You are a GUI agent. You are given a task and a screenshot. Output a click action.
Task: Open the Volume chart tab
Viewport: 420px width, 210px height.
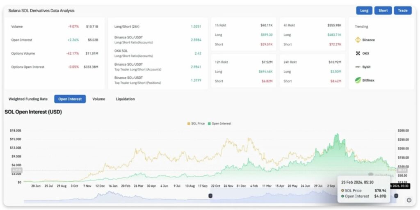(x=98, y=99)
